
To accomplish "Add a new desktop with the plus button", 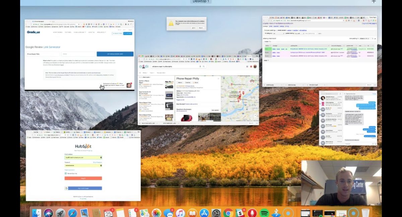I will coord(374,2).
